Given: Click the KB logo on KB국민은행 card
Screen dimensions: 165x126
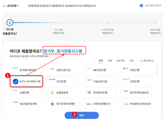Looking at the screenshot, I should point(89,68).
